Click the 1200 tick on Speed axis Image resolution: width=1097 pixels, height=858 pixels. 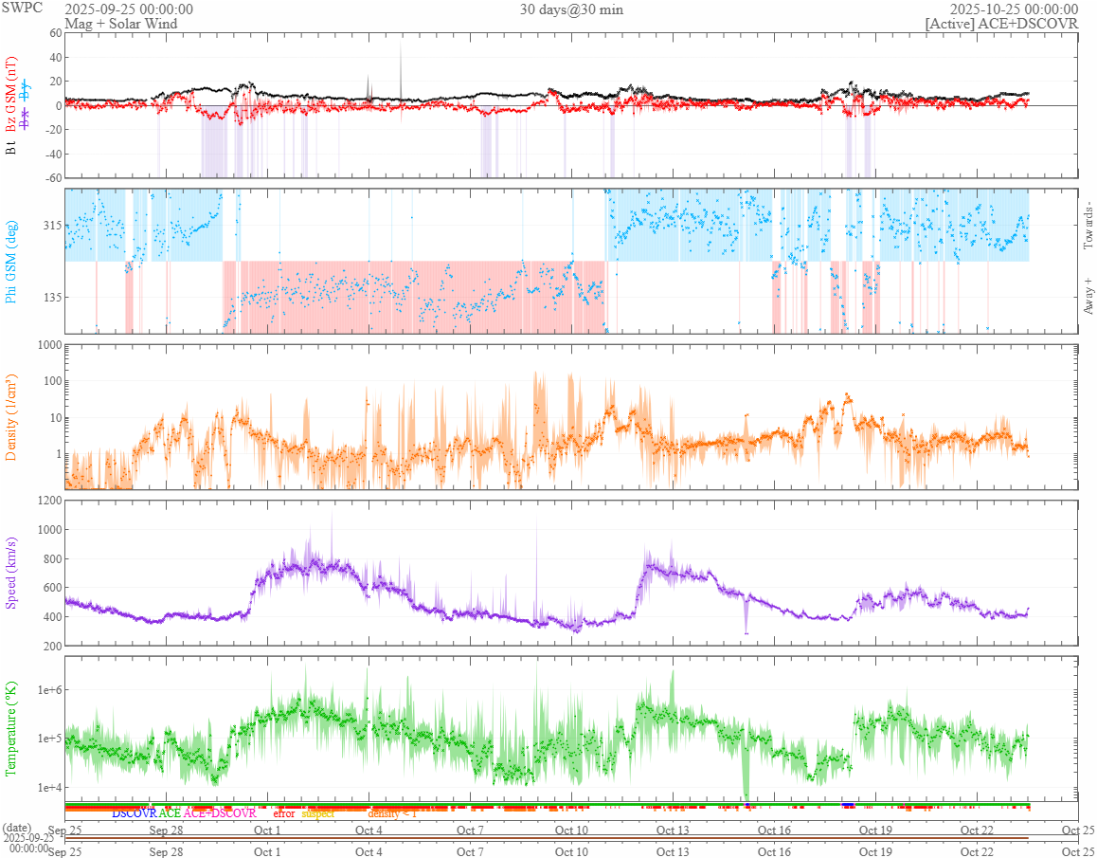49,500
